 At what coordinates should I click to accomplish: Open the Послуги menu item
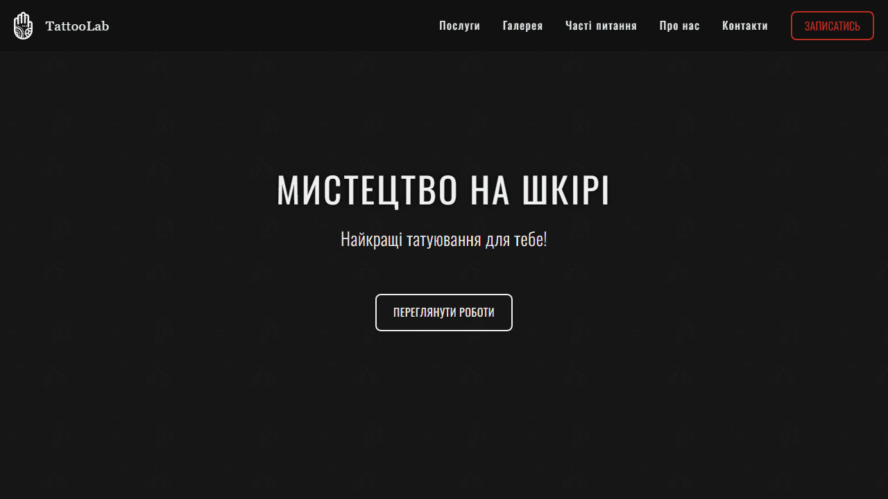coord(459,26)
